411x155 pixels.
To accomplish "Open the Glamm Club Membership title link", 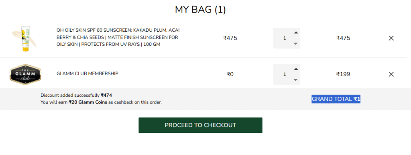I will tap(87, 73).
